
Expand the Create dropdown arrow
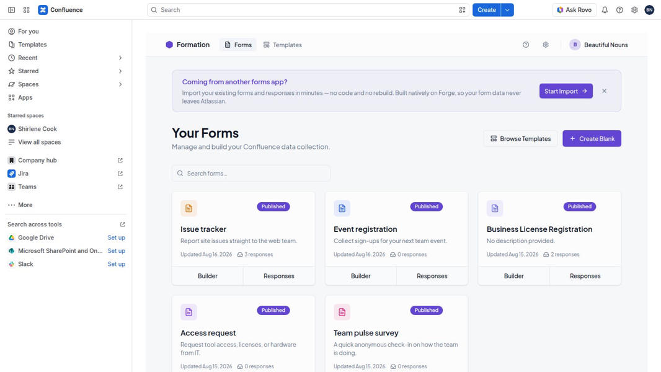[507, 10]
